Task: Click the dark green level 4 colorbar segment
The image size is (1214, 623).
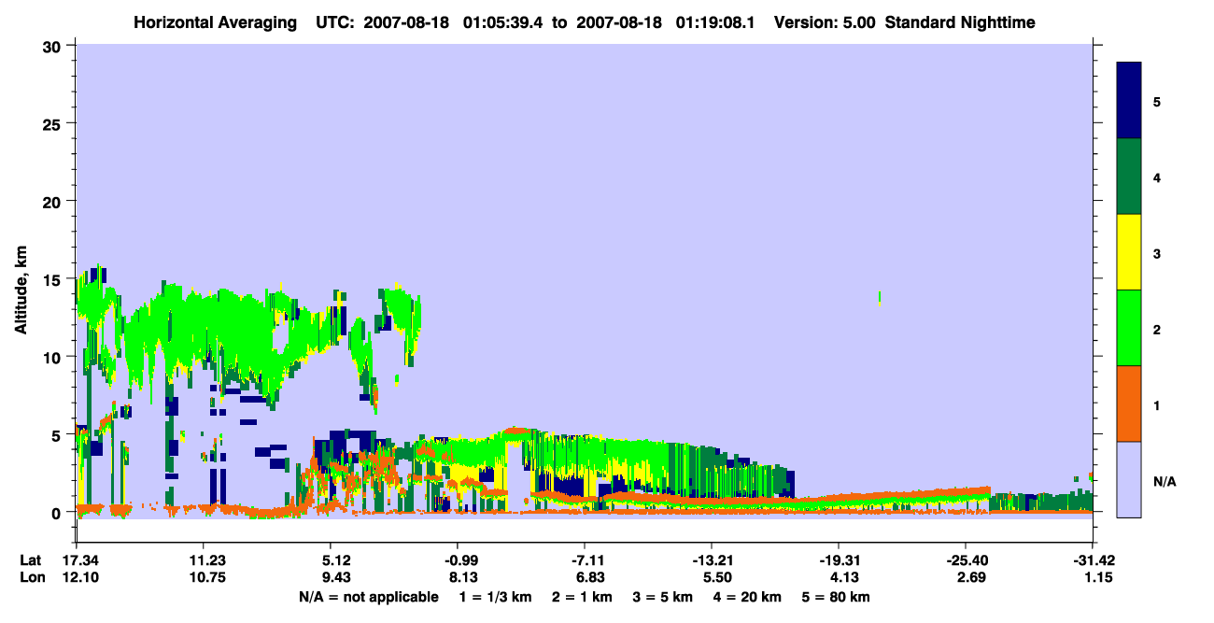Action: (1129, 177)
